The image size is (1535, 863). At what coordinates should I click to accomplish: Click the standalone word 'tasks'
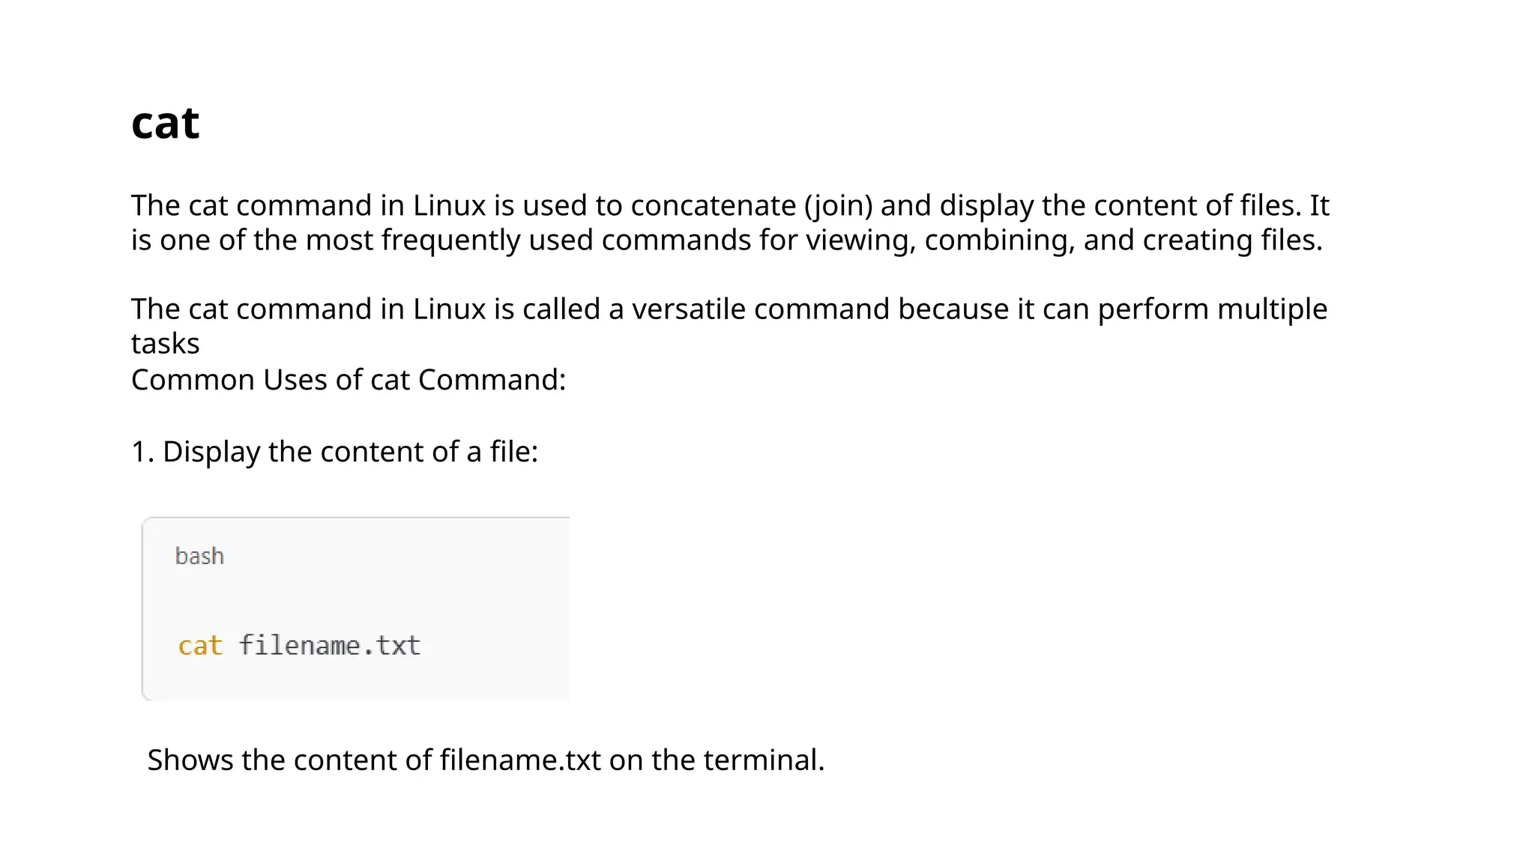click(x=165, y=343)
